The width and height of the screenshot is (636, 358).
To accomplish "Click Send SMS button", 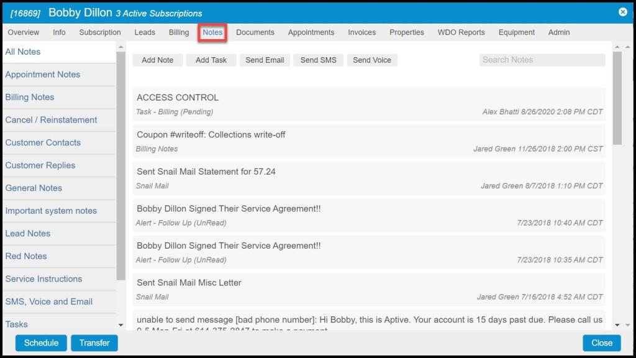I will click(x=318, y=60).
